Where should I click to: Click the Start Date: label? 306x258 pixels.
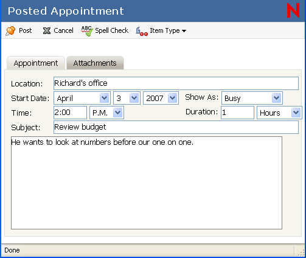30,99
